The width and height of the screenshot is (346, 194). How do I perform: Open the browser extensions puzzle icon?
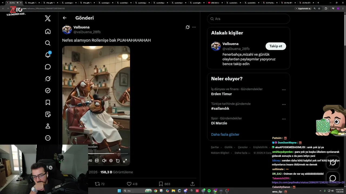(x=326, y=8)
